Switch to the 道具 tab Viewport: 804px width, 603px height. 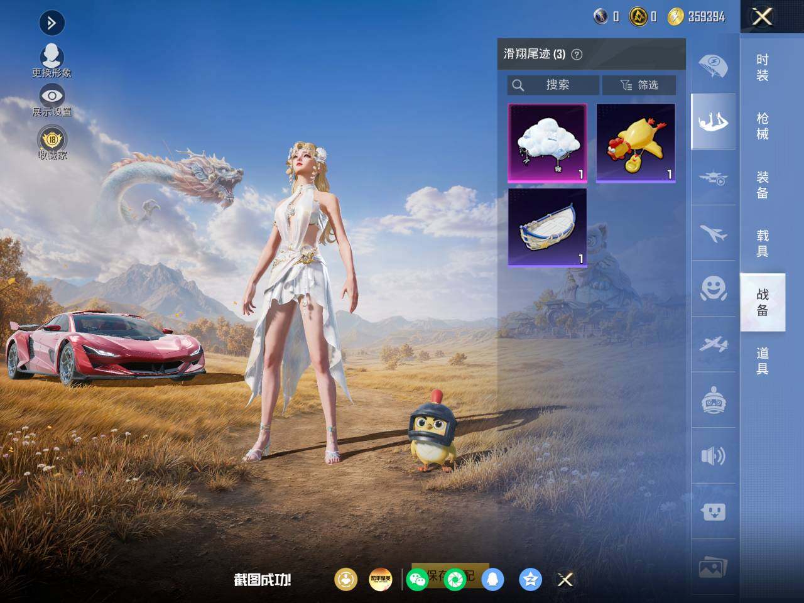pos(763,361)
